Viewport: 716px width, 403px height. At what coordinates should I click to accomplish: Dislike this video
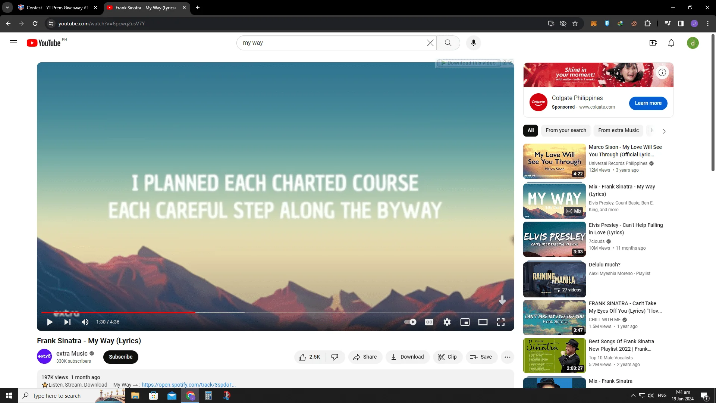tap(335, 357)
